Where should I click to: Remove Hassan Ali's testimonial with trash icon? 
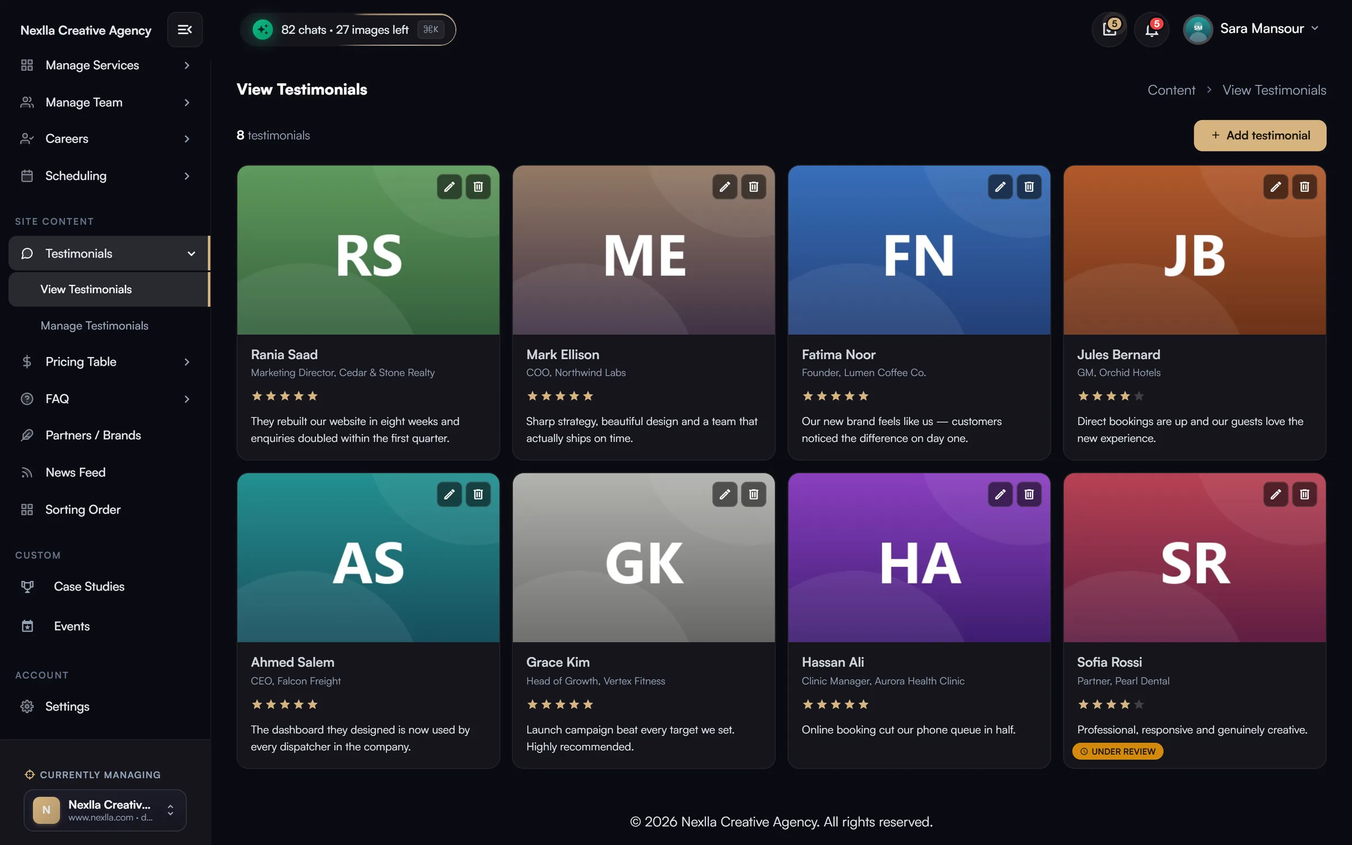1029,495
